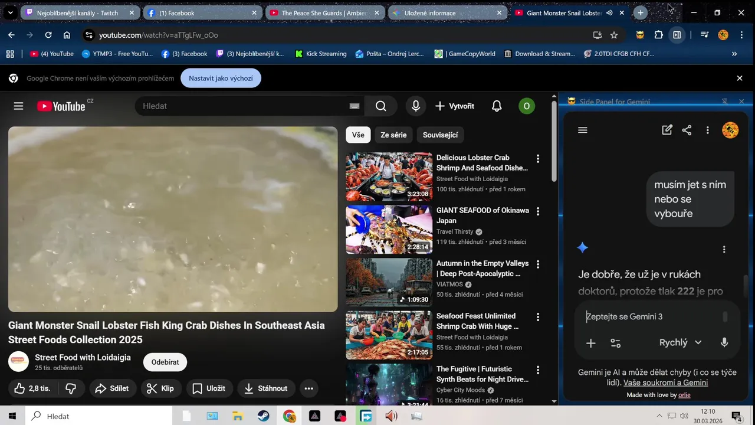This screenshot has width=755, height=425.
Task: Click the YouTube search magnifier button
Action: pyautogui.click(x=381, y=106)
